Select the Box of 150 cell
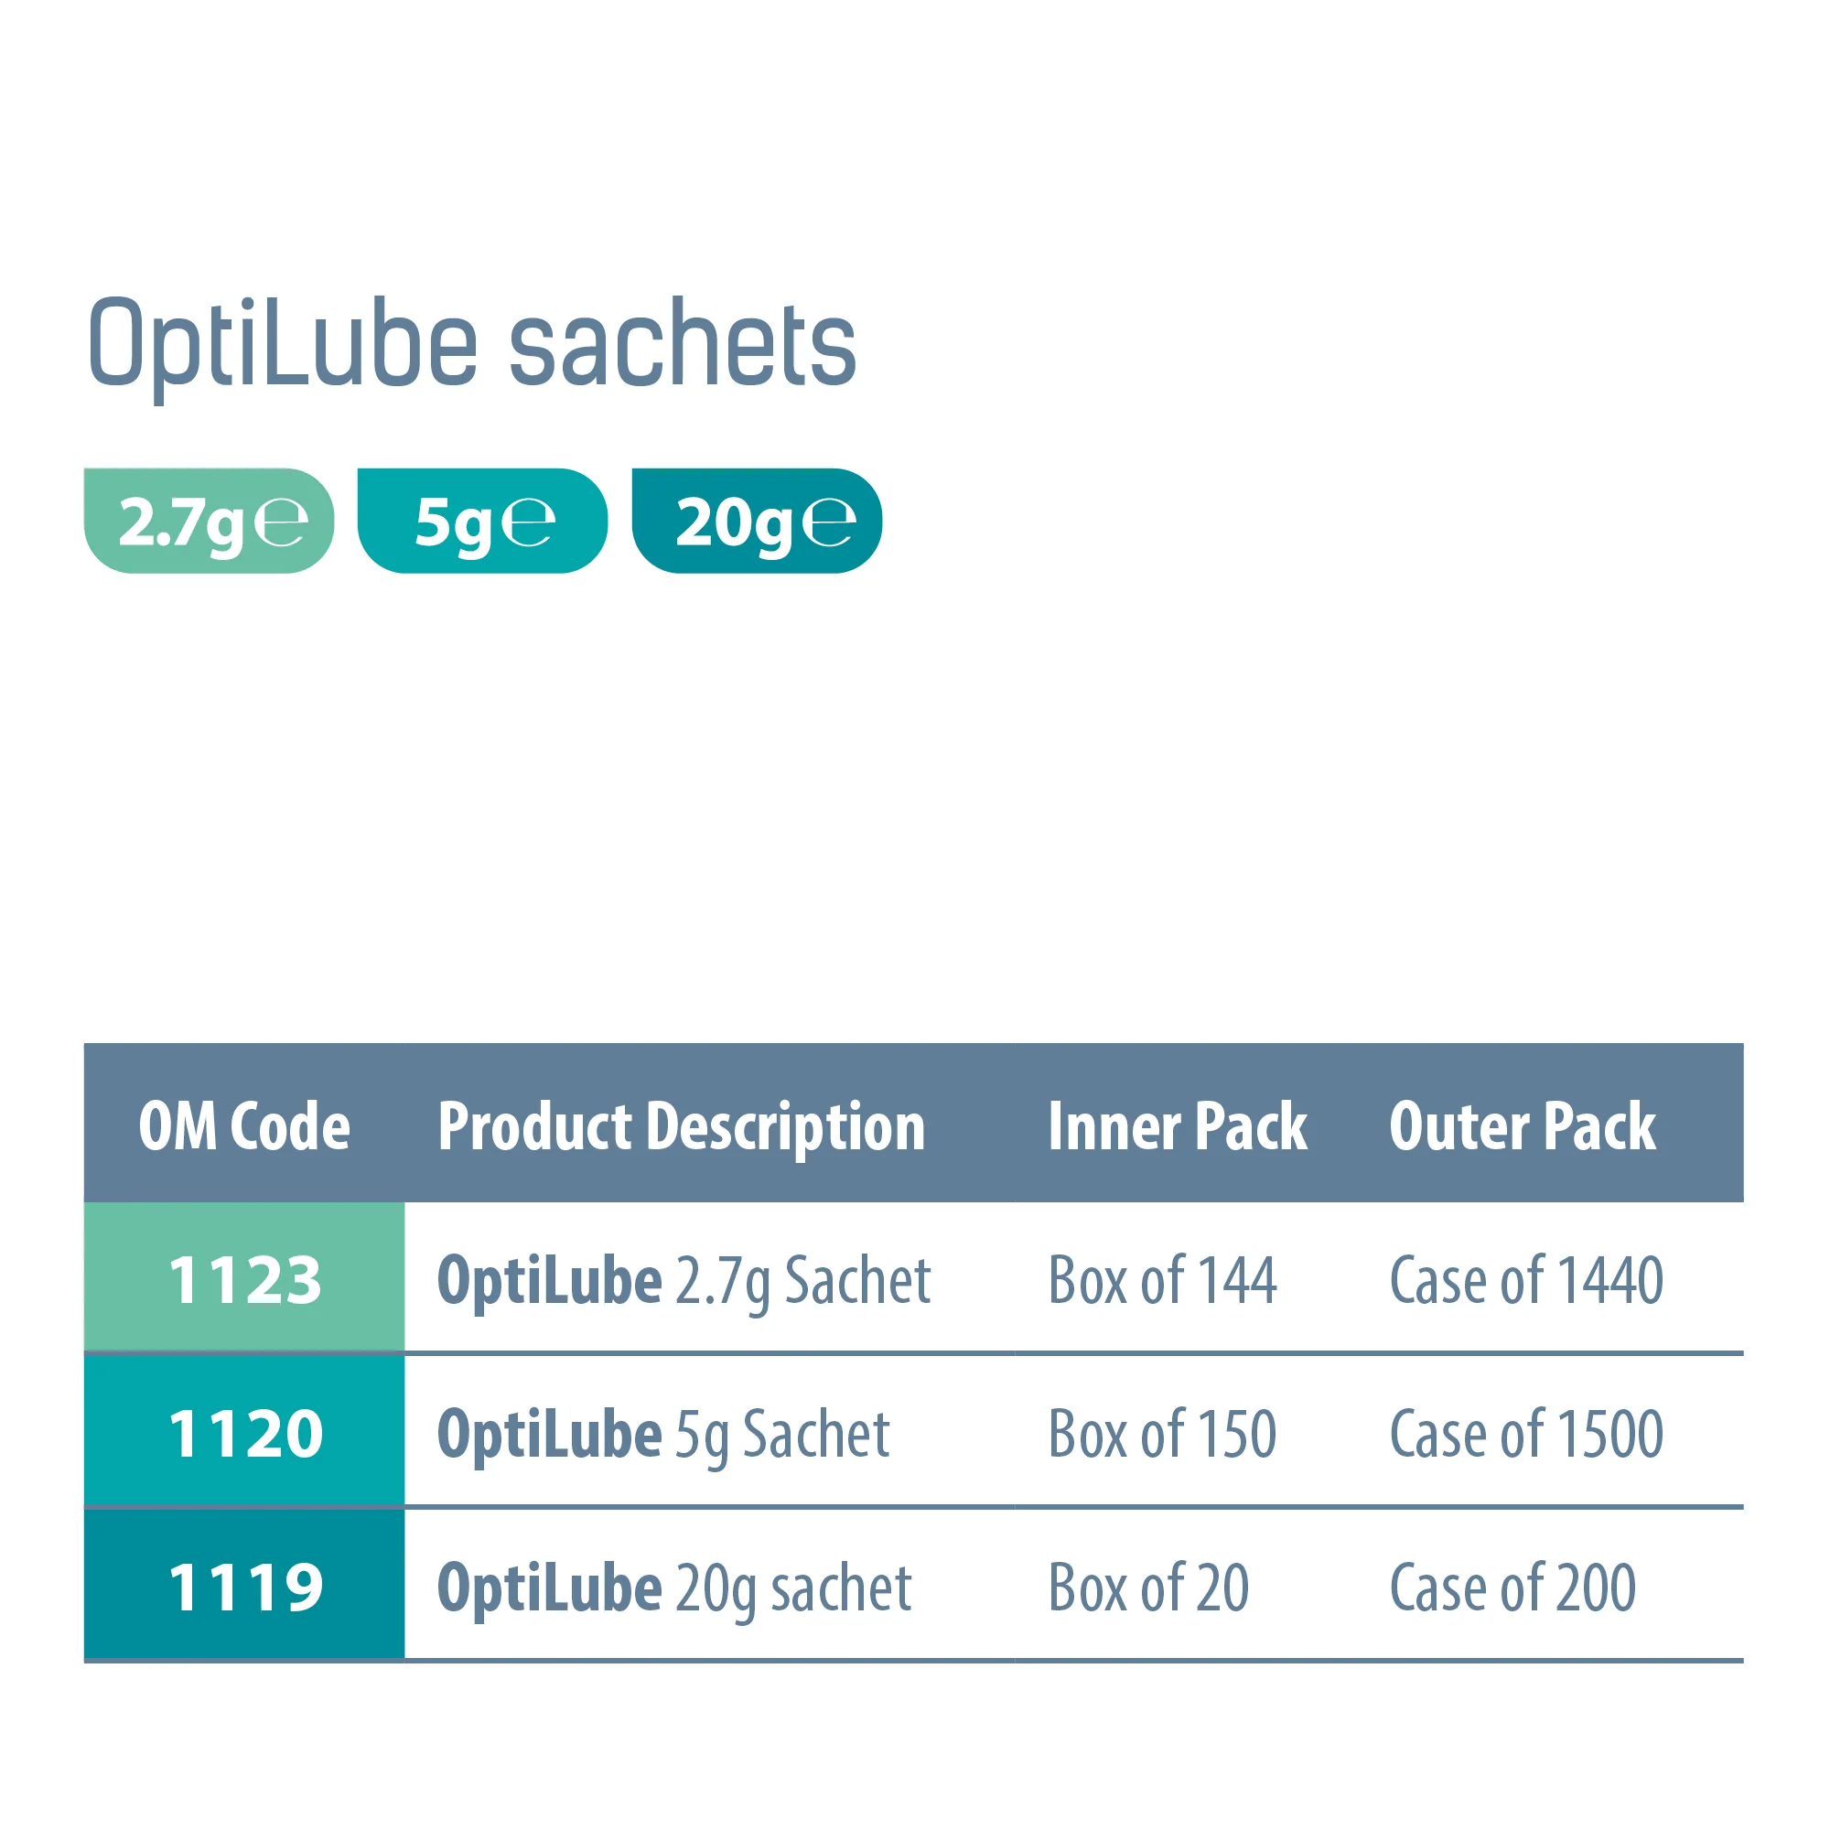 pos(1162,1434)
